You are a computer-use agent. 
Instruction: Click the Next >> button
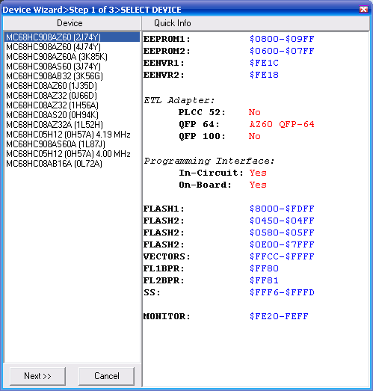[x=37, y=376]
